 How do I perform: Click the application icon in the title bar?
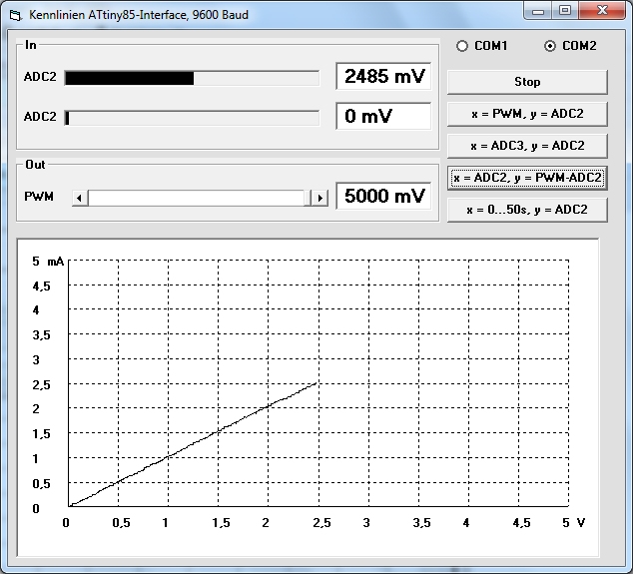pyautogui.click(x=15, y=15)
